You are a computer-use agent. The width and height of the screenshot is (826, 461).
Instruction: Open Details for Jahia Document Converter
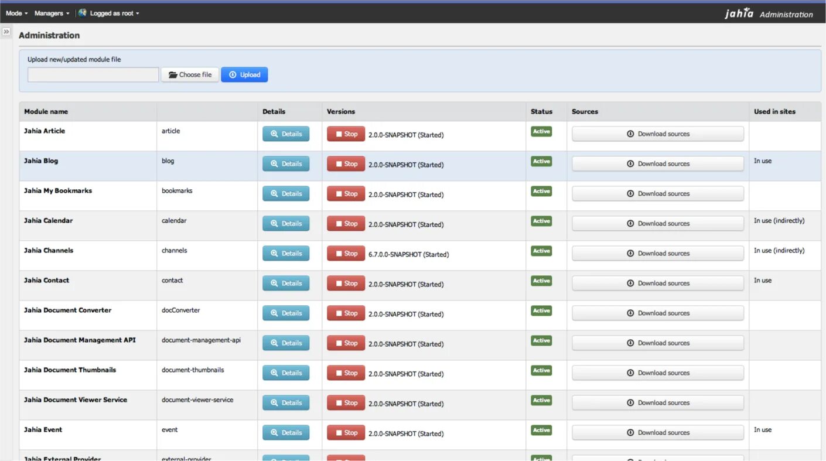[x=286, y=313]
